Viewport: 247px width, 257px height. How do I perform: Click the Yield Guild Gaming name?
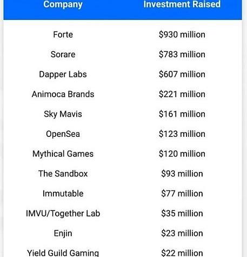(x=63, y=253)
